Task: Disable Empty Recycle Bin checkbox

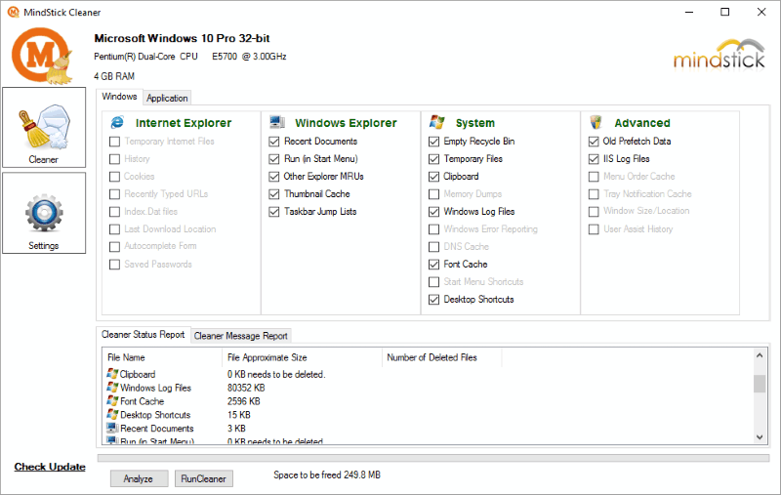Action: click(x=433, y=142)
